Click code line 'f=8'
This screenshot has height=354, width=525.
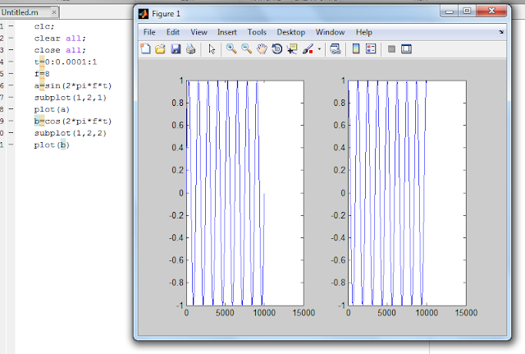[x=42, y=74]
